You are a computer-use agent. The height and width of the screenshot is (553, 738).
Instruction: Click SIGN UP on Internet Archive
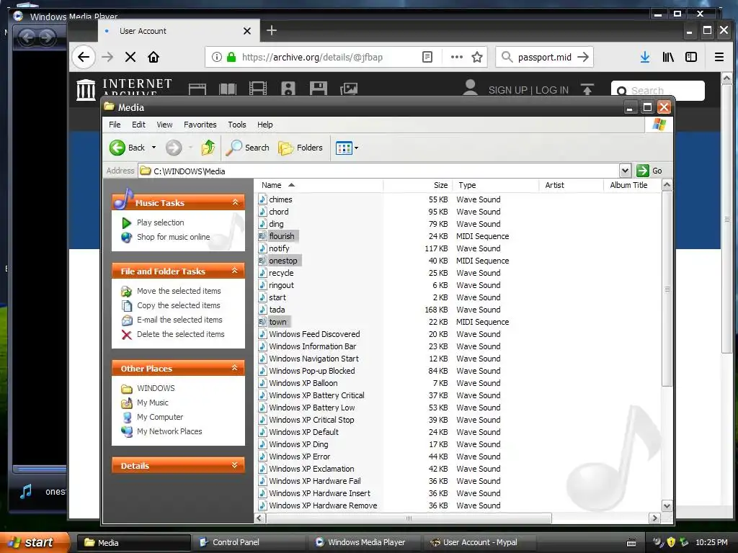[507, 90]
